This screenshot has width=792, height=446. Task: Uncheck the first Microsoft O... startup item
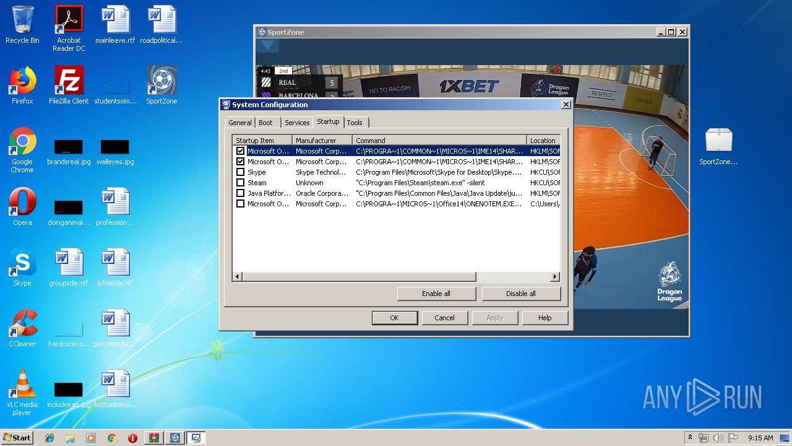tap(240, 151)
